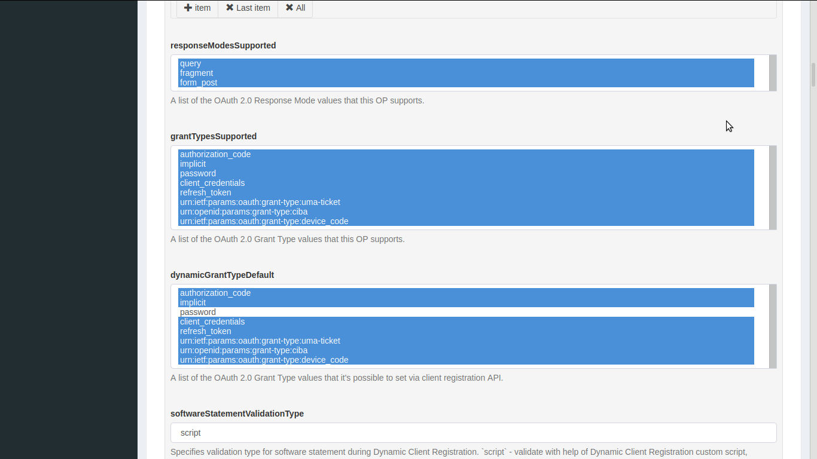Select uma-ticket option in grantTypesSupported list
This screenshot has width=817, height=459.
(466, 202)
